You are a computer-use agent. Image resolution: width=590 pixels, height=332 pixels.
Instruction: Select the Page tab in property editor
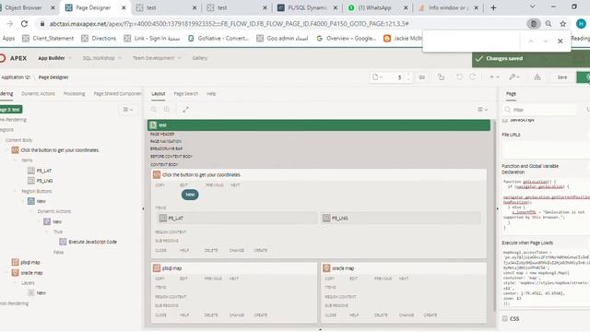pyautogui.click(x=511, y=94)
